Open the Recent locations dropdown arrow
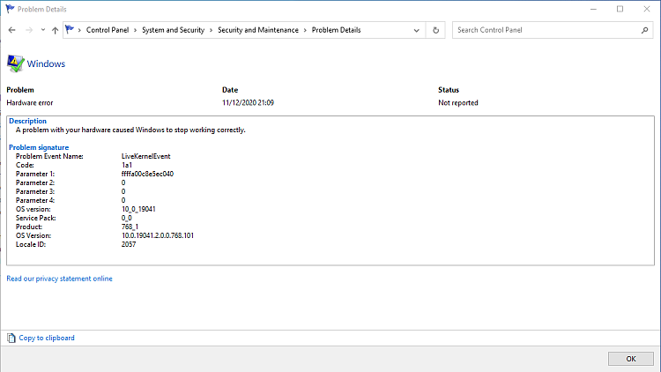 click(x=42, y=30)
